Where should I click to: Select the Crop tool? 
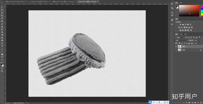coord(2,15)
